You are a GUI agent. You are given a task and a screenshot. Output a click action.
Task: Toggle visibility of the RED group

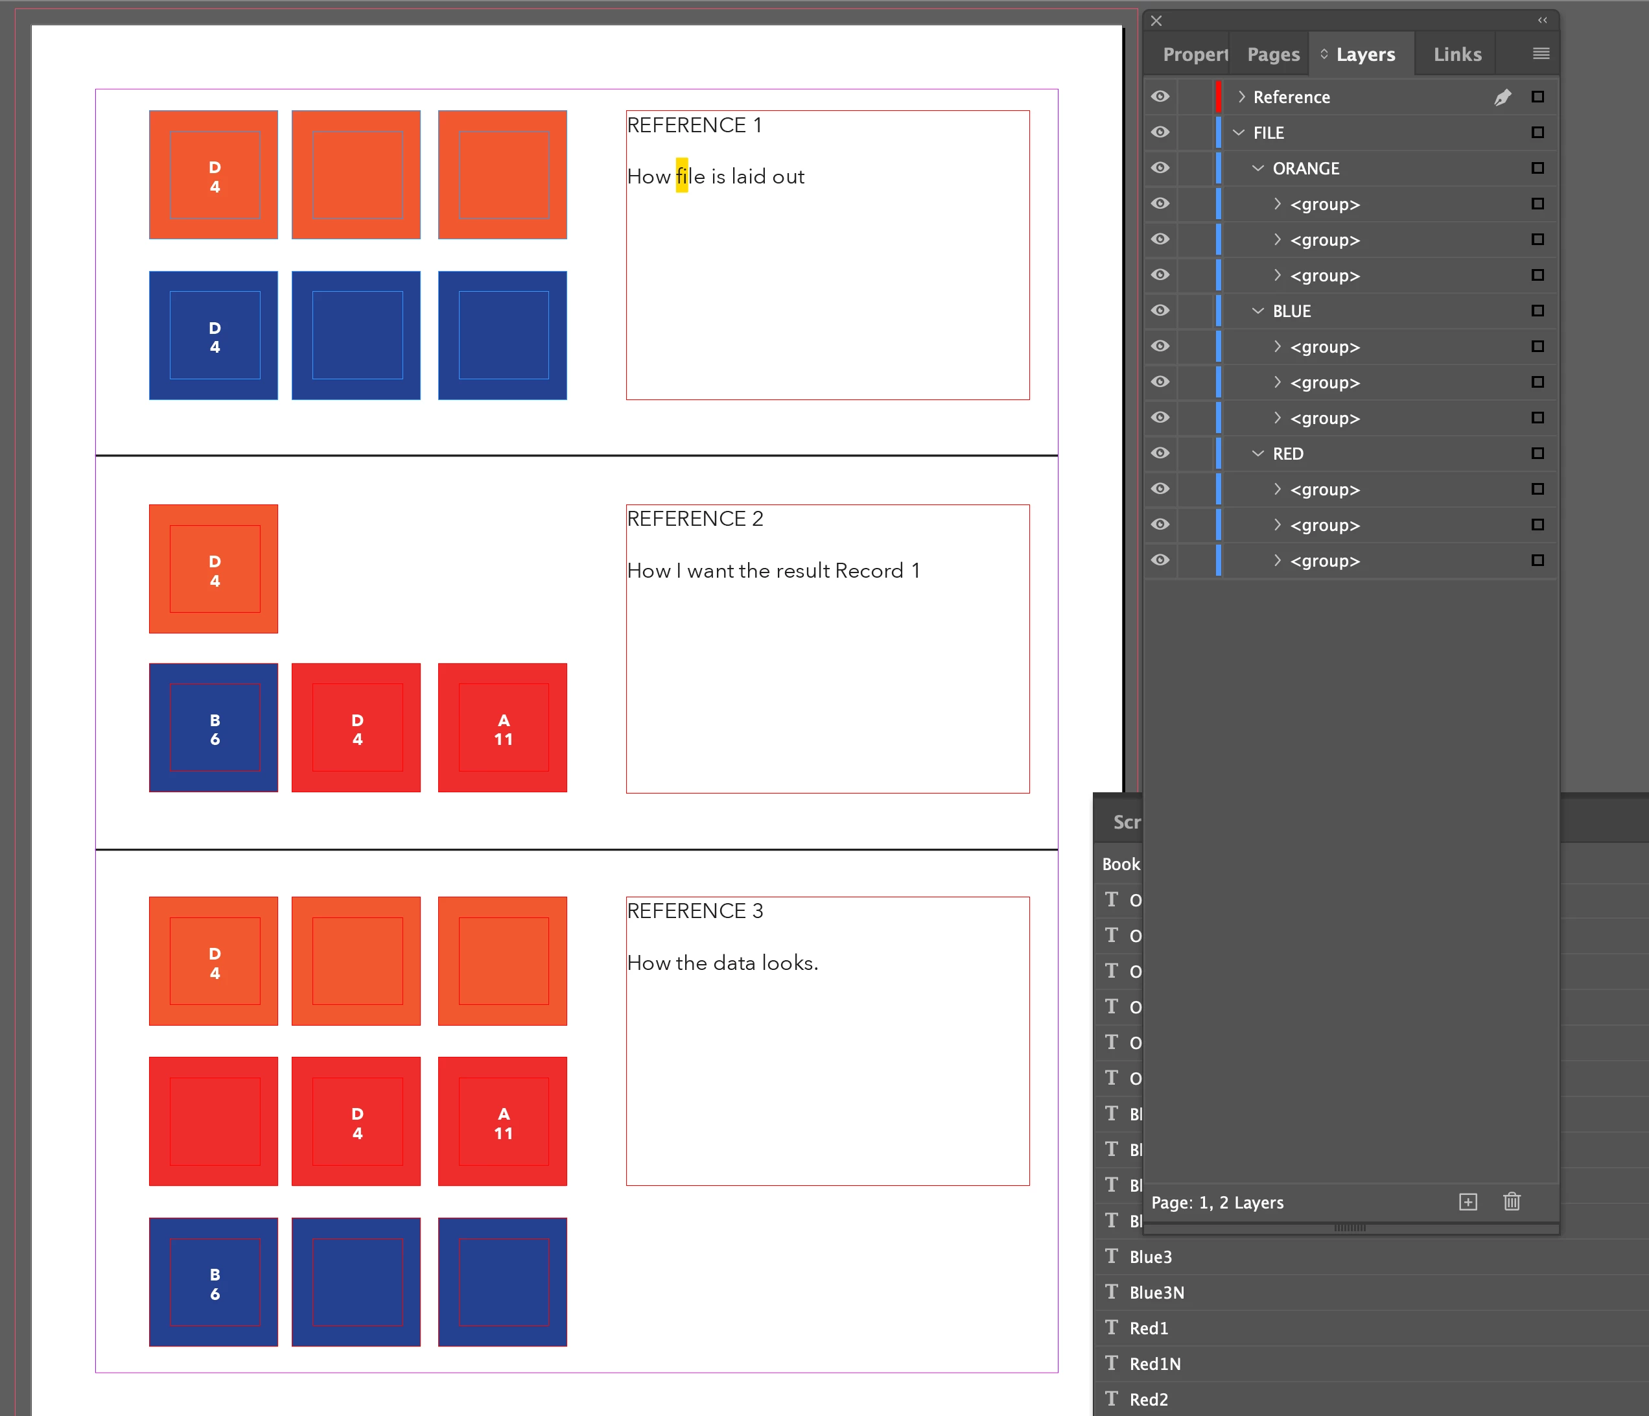[1160, 453]
